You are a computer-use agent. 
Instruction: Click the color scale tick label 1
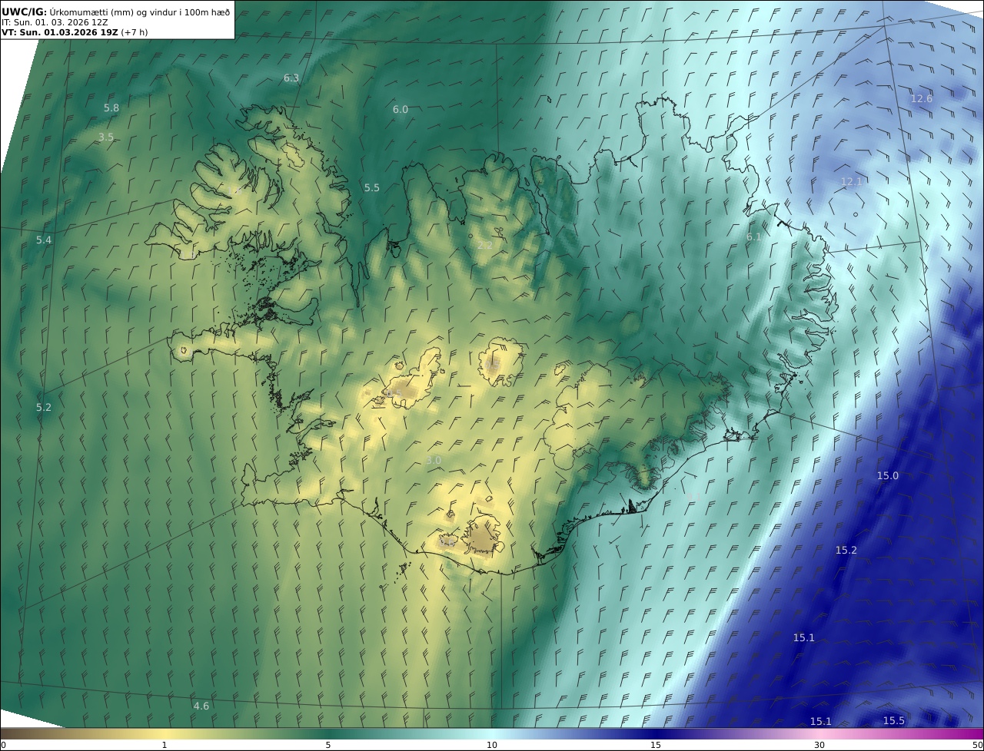[x=165, y=746]
